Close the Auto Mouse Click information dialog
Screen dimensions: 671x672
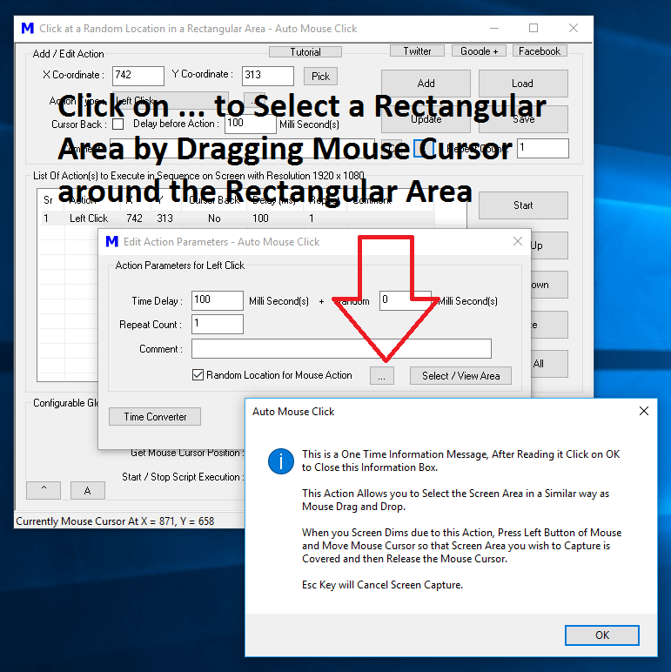click(643, 411)
